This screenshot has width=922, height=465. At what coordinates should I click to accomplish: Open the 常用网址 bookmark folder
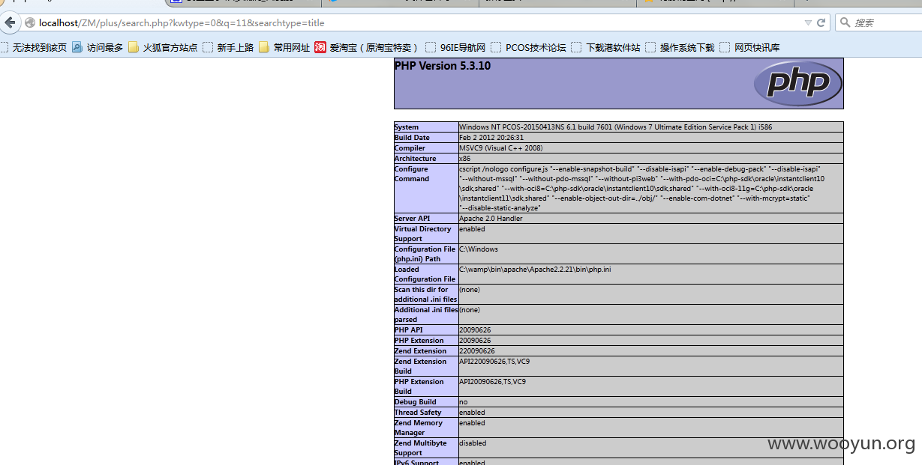[284, 47]
